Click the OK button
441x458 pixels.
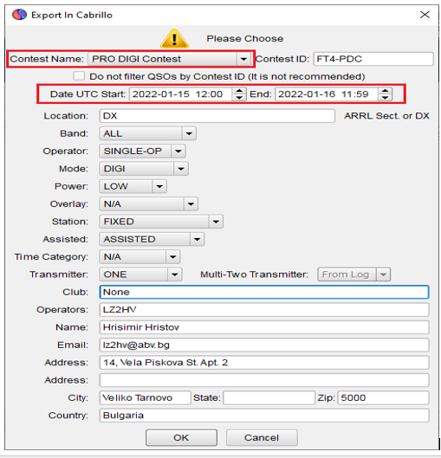coord(181,437)
